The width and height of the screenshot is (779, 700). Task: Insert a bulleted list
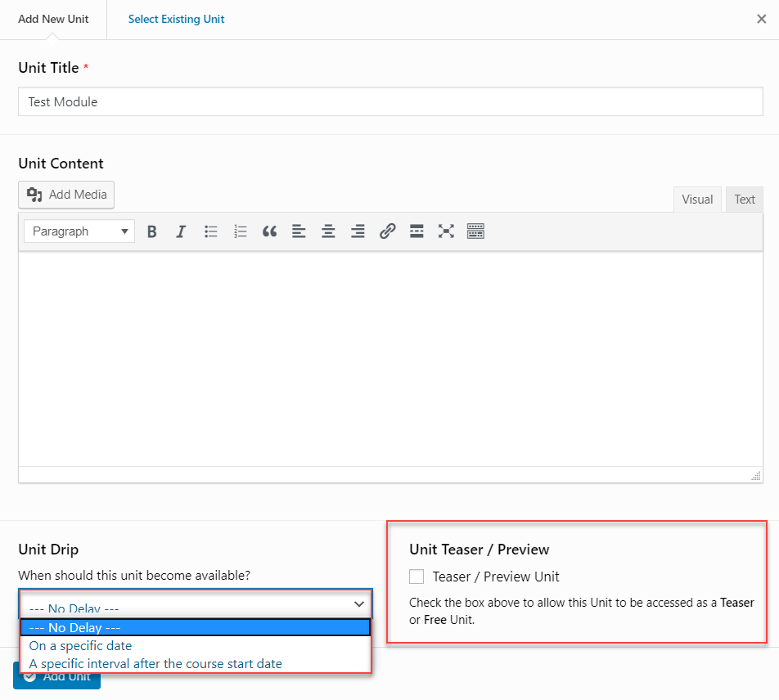pyautogui.click(x=211, y=231)
